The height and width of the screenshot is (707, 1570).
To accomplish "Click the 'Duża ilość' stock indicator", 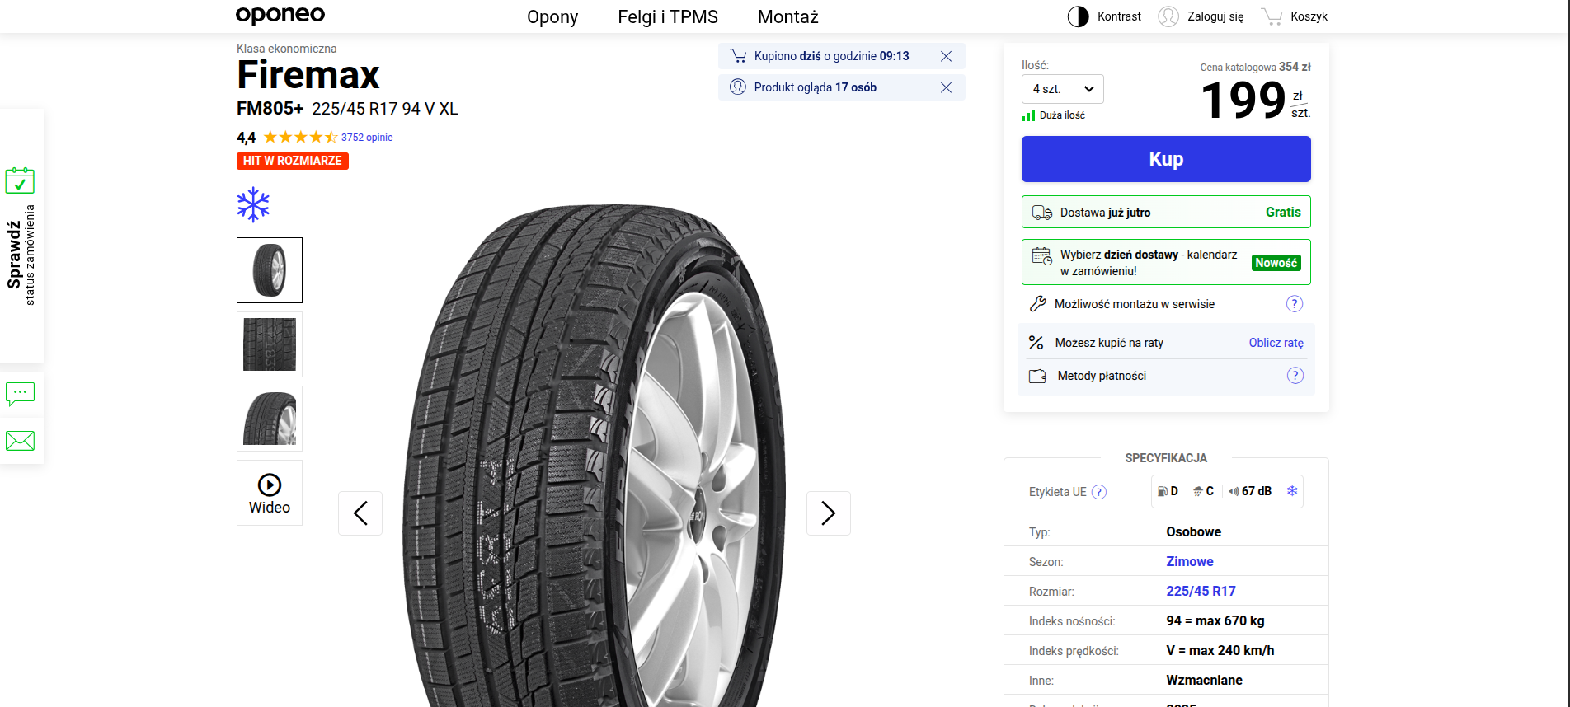I will click(1054, 115).
